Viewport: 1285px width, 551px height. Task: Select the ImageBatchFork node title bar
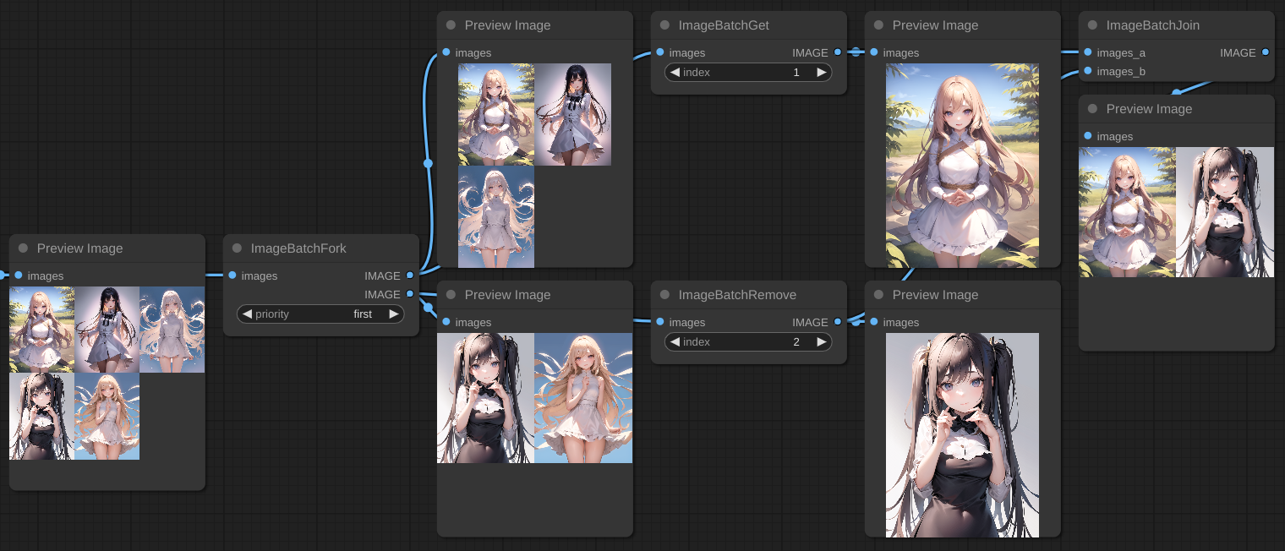point(321,248)
